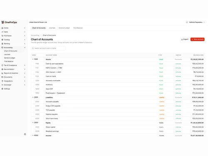
Task: Click the Account Name column header
Action: pos(51,55)
